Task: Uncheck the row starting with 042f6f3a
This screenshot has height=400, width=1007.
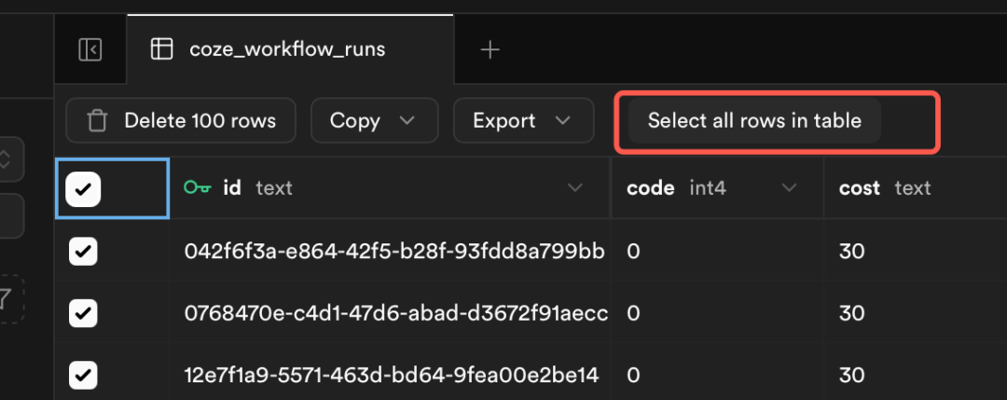Action: pyautogui.click(x=84, y=252)
